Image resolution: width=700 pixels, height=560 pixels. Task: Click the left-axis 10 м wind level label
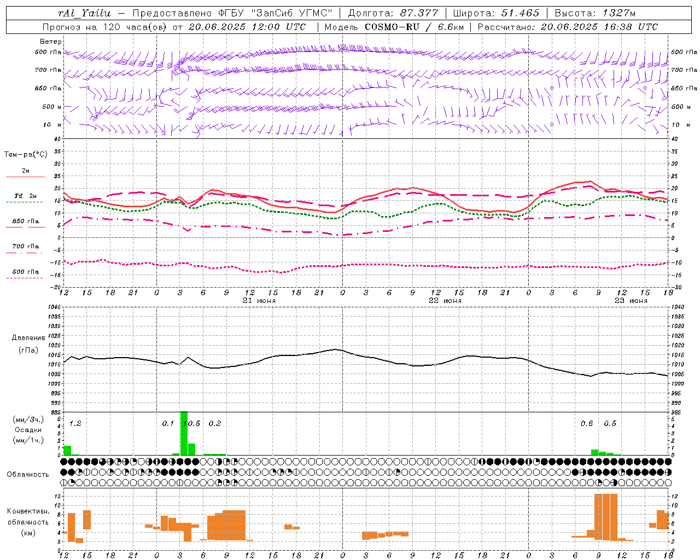[52, 125]
